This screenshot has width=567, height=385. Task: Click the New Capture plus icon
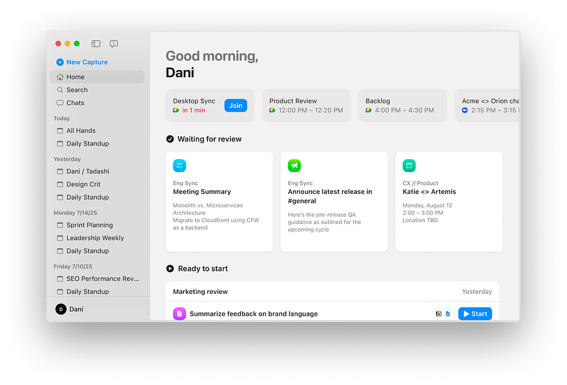point(60,62)
